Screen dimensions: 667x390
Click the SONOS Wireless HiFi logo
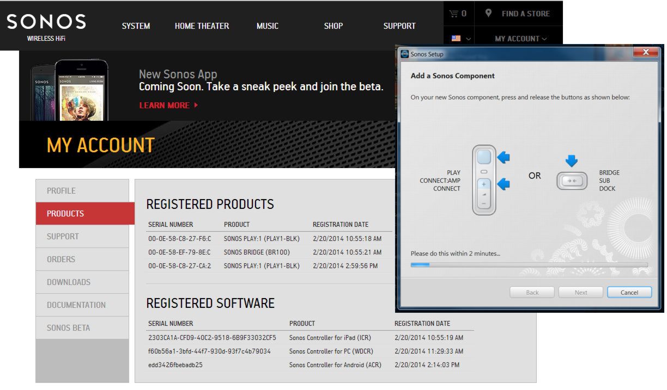point(46,27)
